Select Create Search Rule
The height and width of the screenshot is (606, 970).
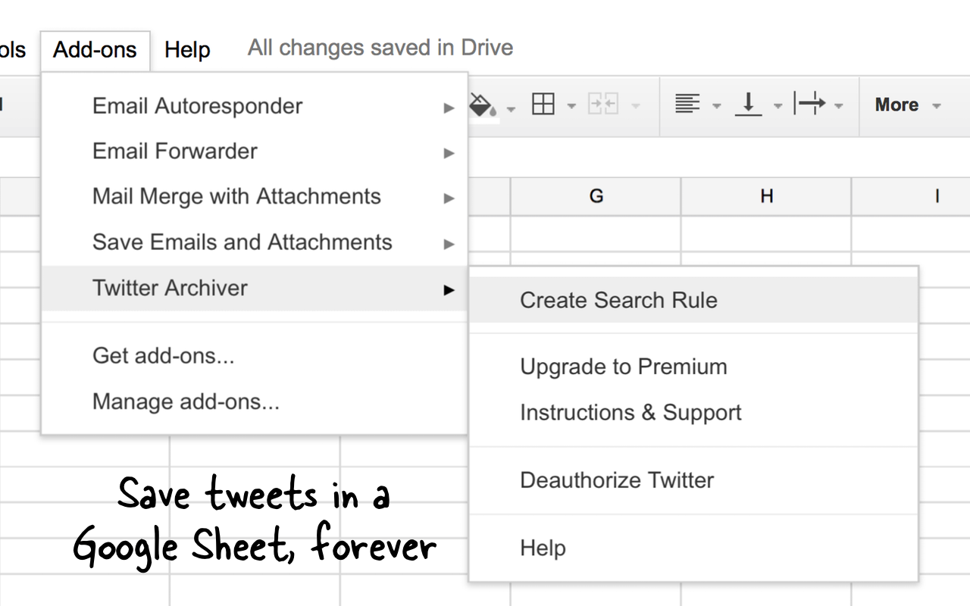pos(618,300)
